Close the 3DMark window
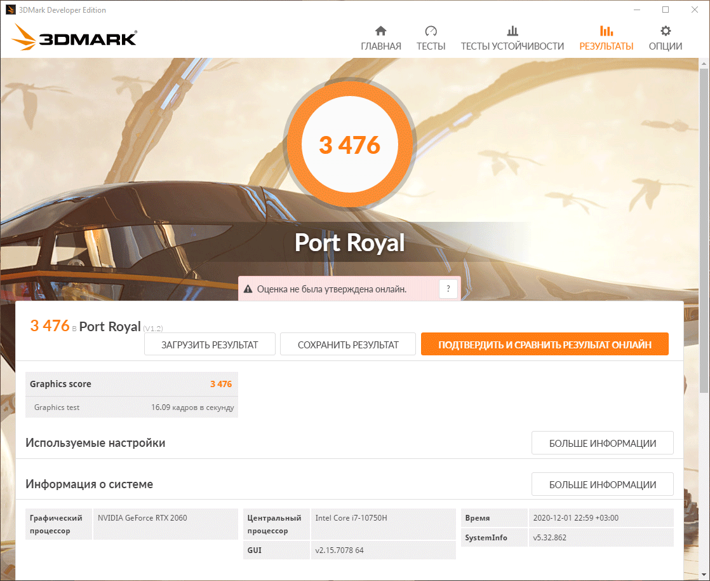Viewport: 710px width, 581px height. tap(694, 10)
